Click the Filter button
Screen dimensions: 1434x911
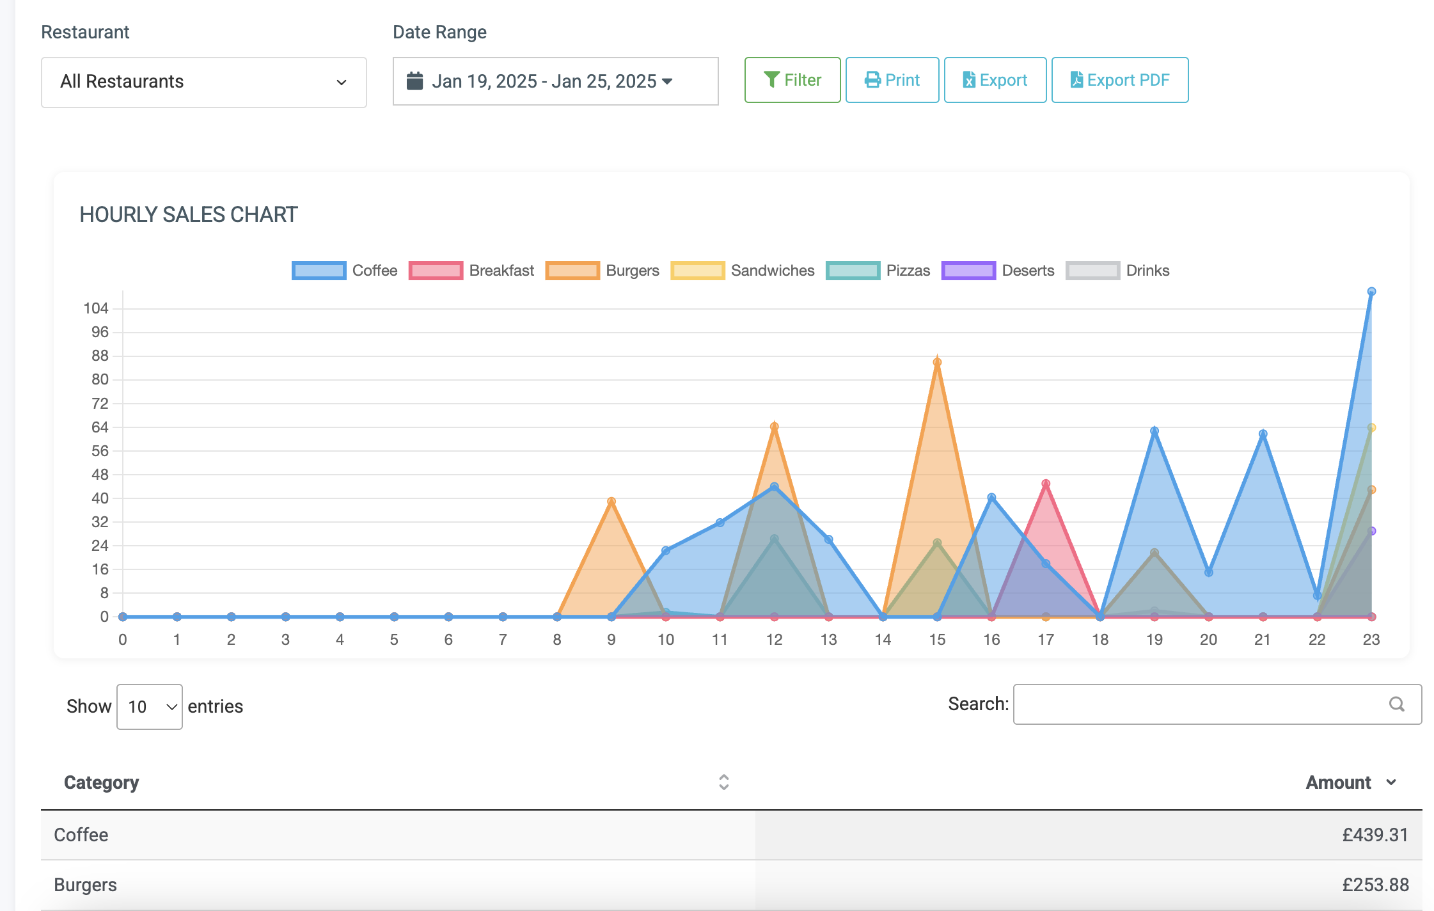[792, 80]
